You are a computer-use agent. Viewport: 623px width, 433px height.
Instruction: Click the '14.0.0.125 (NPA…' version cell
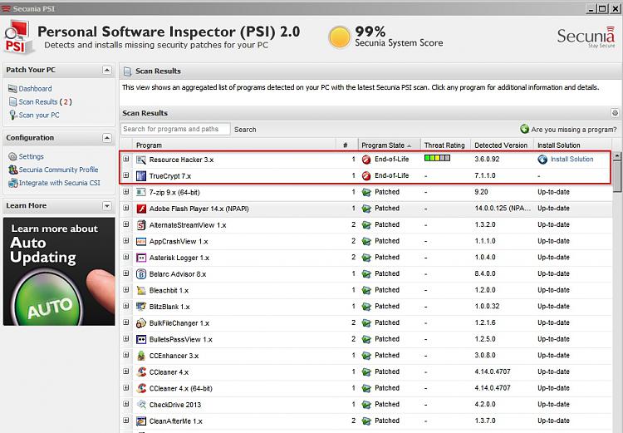(x=503, y=209)
